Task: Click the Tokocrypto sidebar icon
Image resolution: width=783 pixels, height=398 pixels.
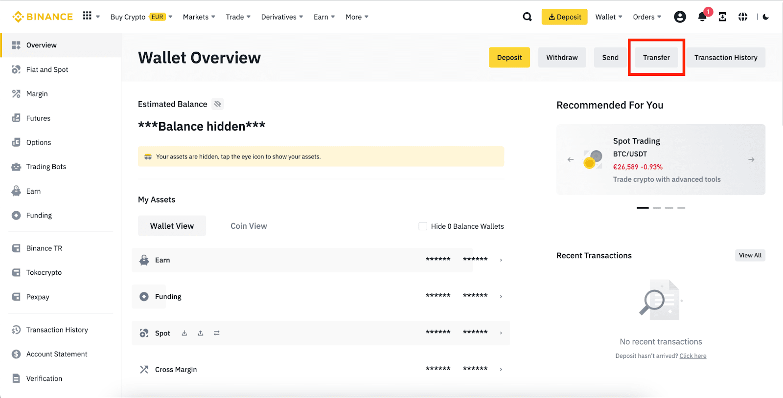Action: point(16,272)
